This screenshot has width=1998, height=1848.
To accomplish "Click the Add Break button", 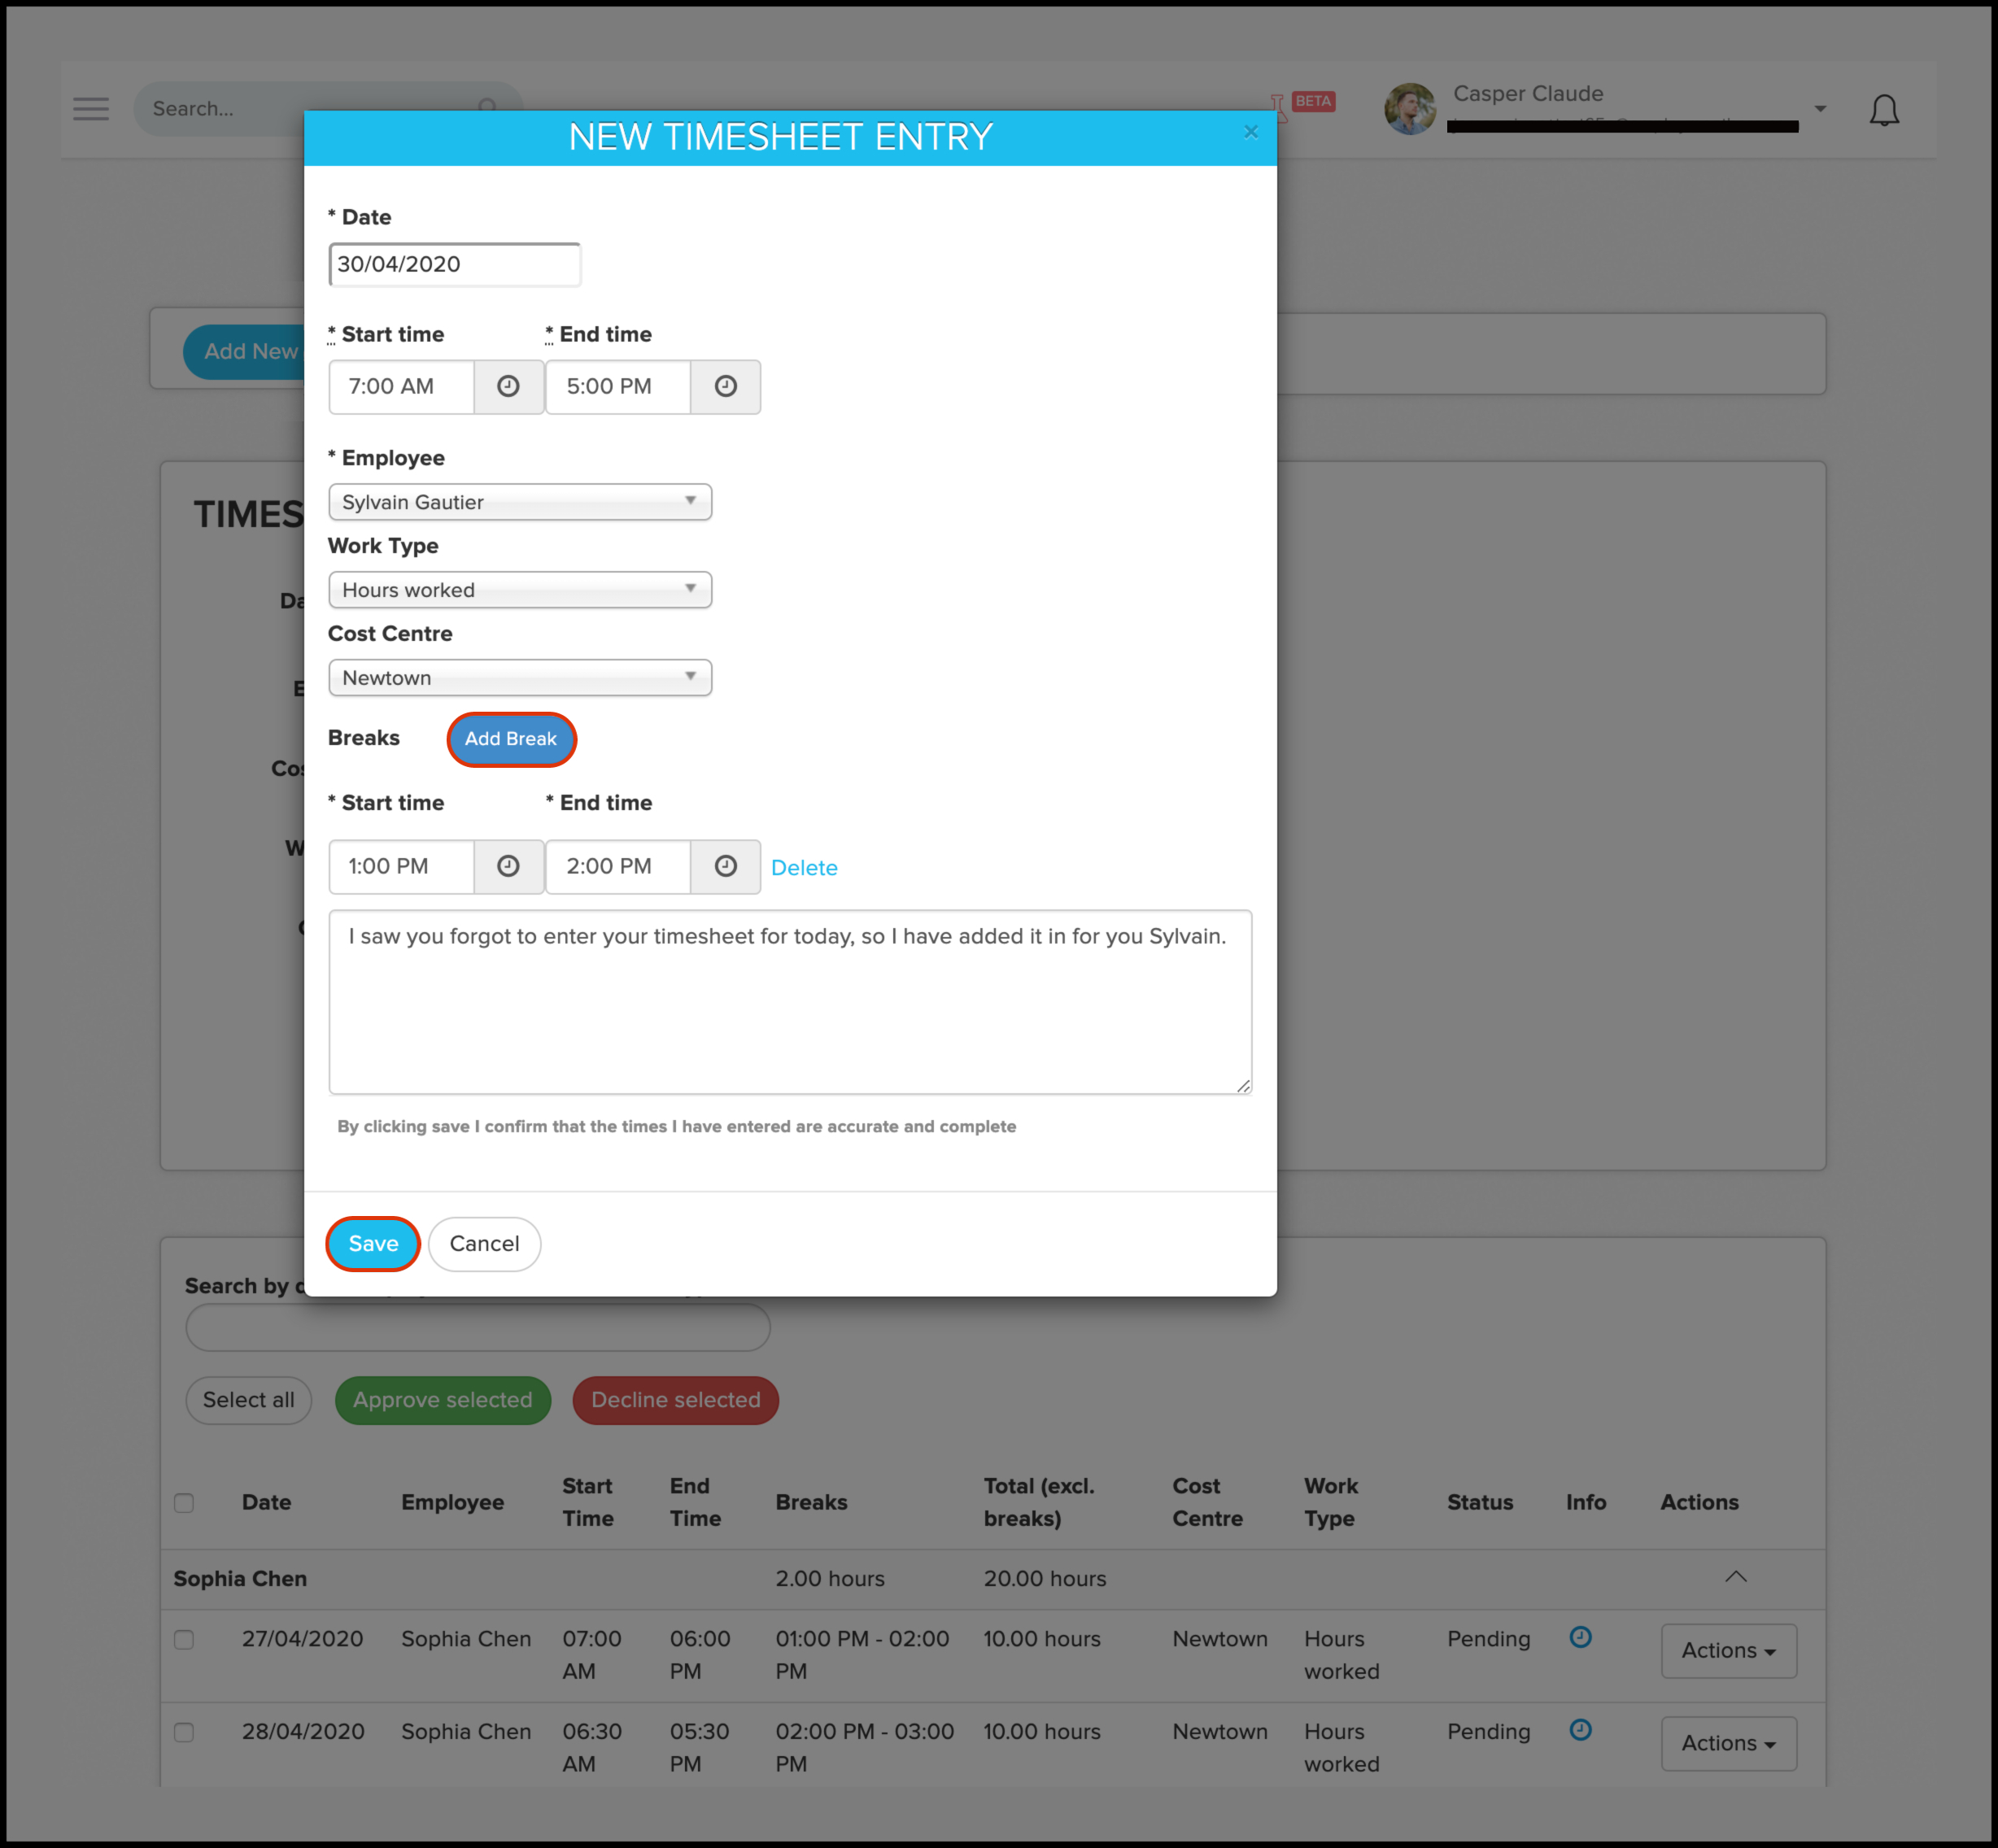I will coord(510,739).
